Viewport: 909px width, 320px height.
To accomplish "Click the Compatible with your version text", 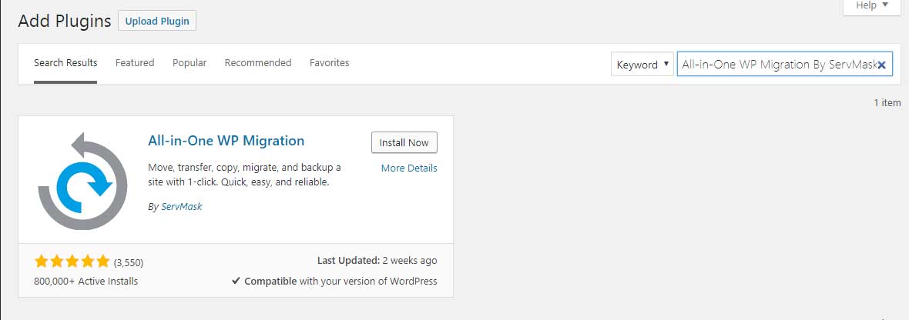I will coord(334,282).
